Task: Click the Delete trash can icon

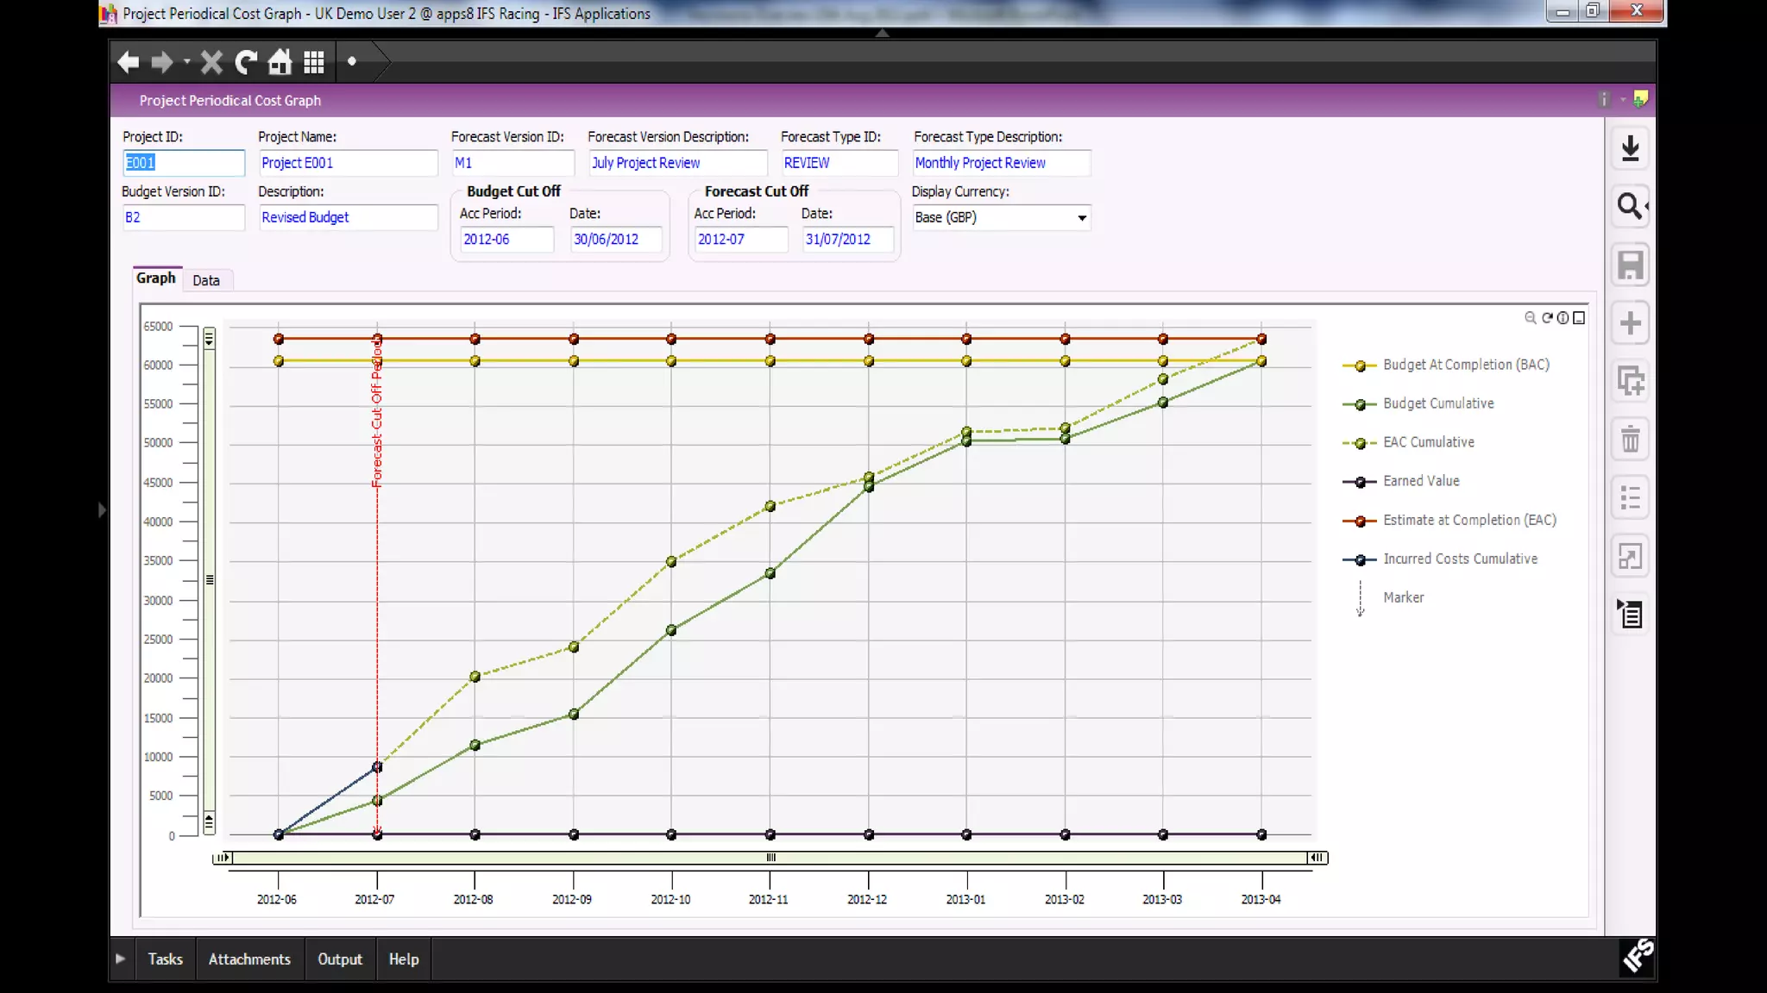Action: tap(1630, 440)
